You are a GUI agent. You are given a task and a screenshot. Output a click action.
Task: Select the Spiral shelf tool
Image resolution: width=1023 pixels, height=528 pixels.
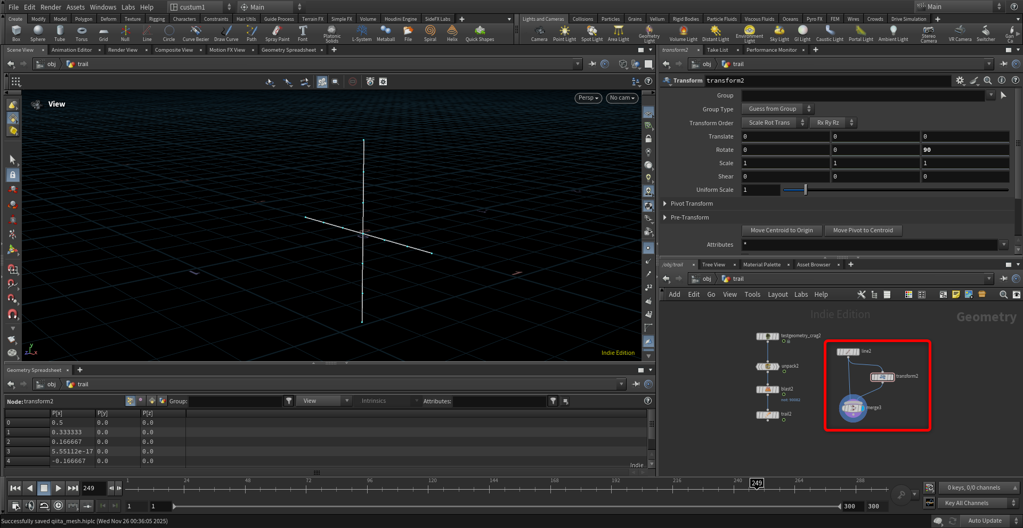click(430, 33)
